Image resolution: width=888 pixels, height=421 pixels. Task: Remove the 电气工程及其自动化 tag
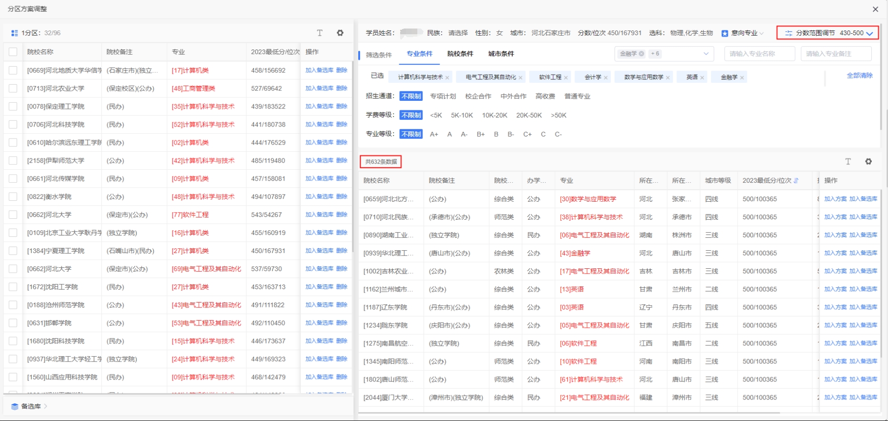[x=520, y=78]
